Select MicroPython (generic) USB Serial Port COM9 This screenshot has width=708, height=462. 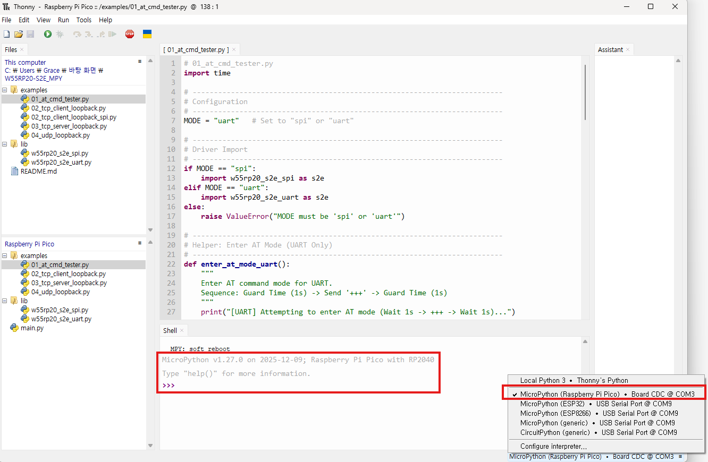(606, 423)
